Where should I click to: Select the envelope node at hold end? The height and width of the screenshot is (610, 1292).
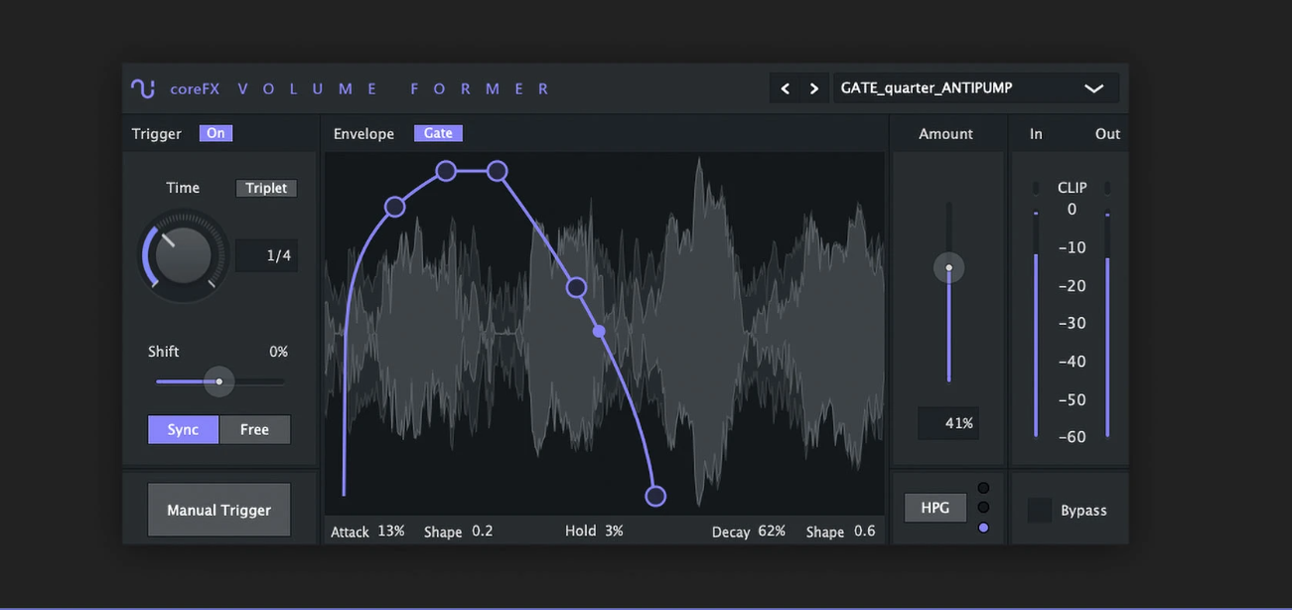tap(498, 171)
